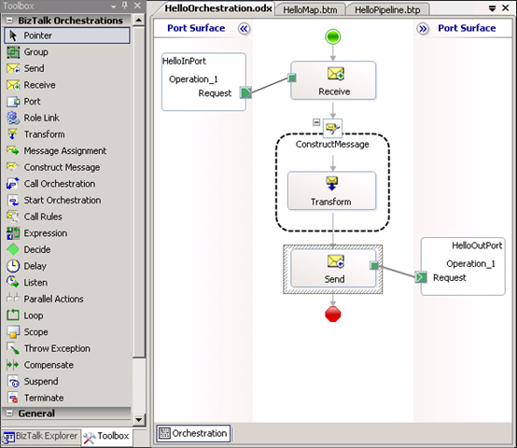Select the Transform shape inside ConstructMessage
Image resolution: width=517 pixels, height=448 pixels.
331,190
